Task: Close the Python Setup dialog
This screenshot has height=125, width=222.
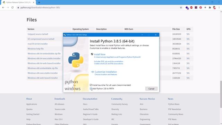Action: coord(156,35)
